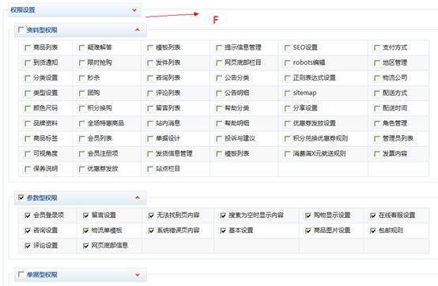Check the 到货通知 permission

[x=28, y=62]
